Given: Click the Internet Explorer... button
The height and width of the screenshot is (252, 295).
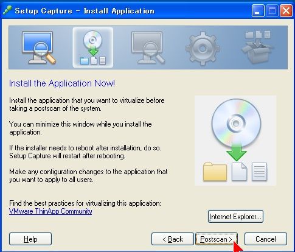Looking at the screenshot, I should [x=235, y=217].
